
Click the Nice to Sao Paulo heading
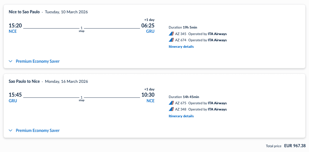24,12
